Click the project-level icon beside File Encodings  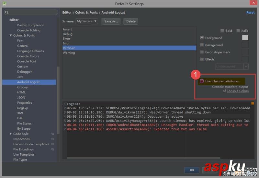52,149
